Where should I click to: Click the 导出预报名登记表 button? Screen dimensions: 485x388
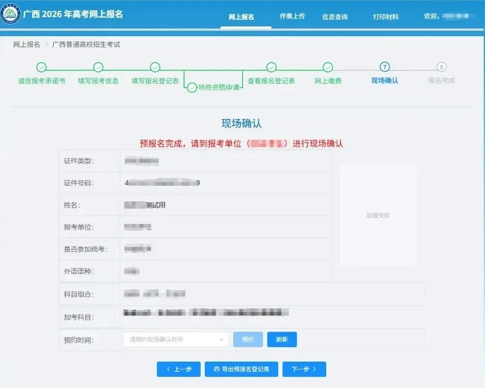click(x=241, y=369)
